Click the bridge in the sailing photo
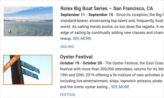This screenshot has width=164, height=98. coord(30,20)
